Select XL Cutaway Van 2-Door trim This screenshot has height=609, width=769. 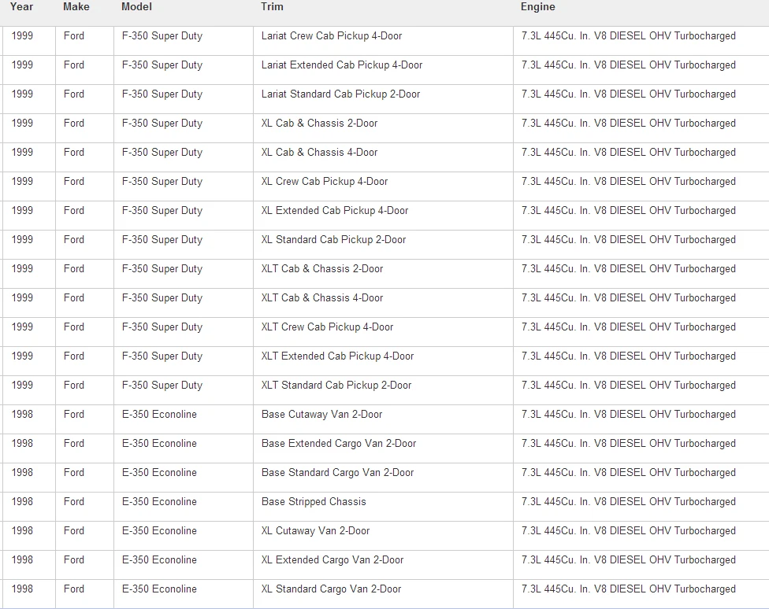315,530
